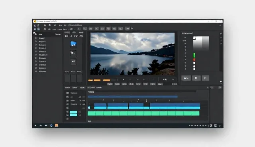Click the last of the three gray buttons
This screenshot has width=255, height=147.
pyautogui.click(x=206, y=78)
